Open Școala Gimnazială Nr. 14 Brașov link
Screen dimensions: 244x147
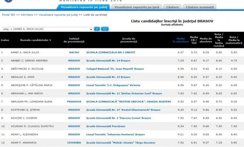click(108, 61)
